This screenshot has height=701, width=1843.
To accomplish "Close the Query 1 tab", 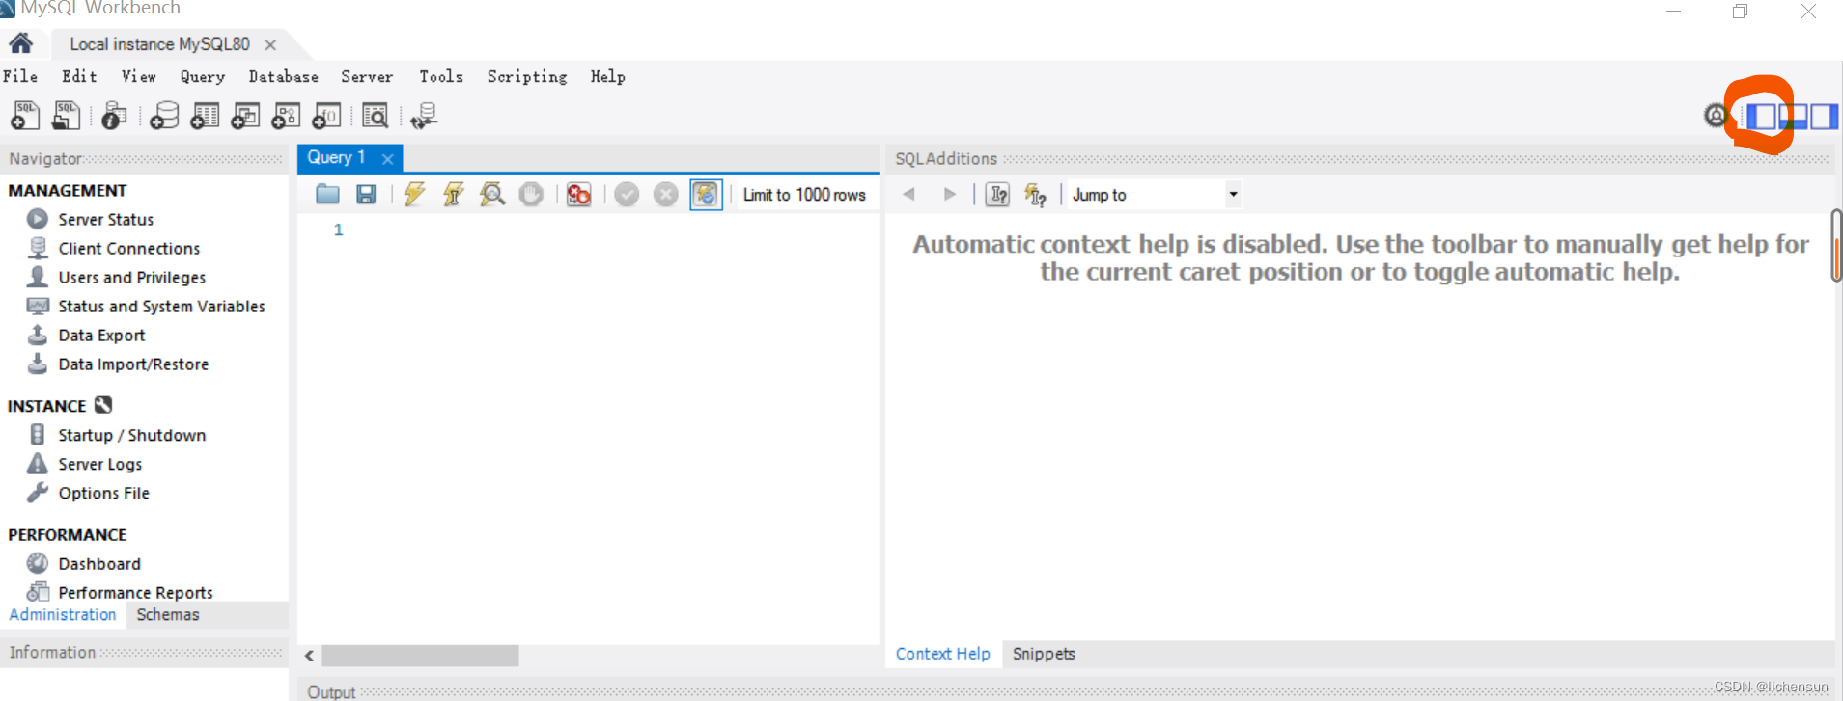I will pyautogui.click(x=387, y=158).
